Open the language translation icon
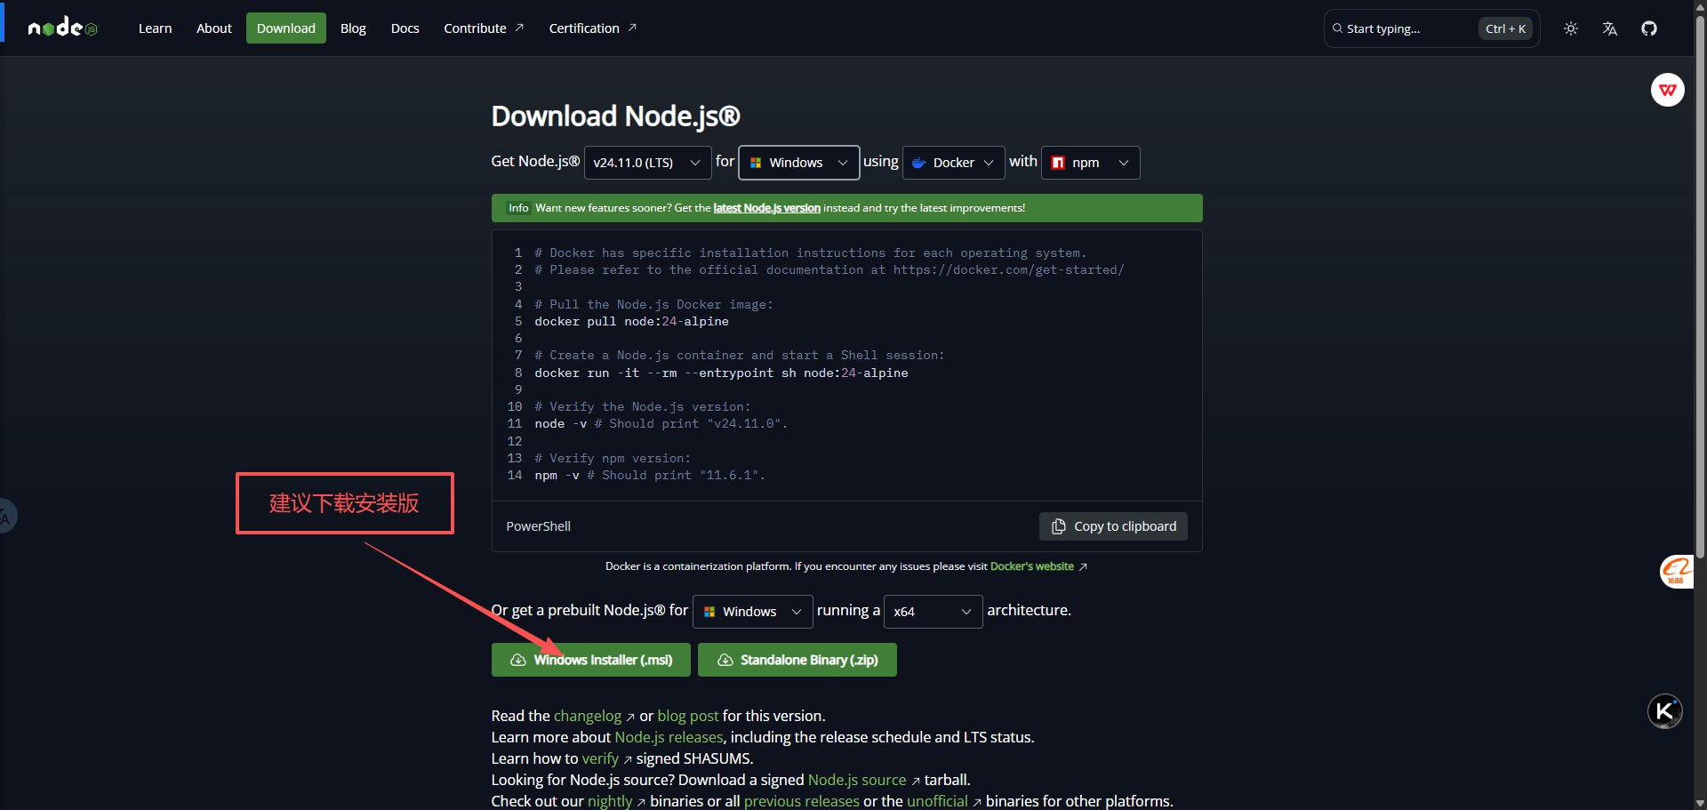The width and height of the screenshot is (1707, 810). point(1610,28)
